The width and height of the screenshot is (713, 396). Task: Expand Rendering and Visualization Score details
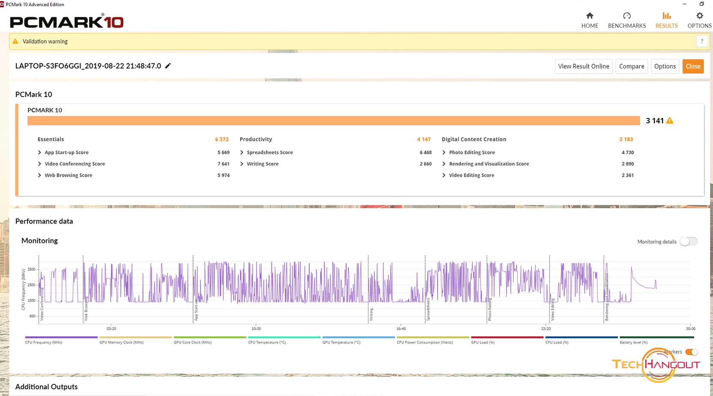click(x=444, y=164)
